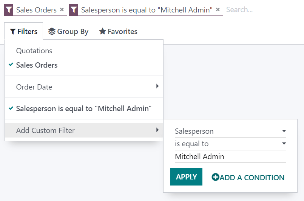Apply the custom filter
Image resolution: width=304 pixels, height=201 pixels.
pyautogui.click(x=186, y=177)
